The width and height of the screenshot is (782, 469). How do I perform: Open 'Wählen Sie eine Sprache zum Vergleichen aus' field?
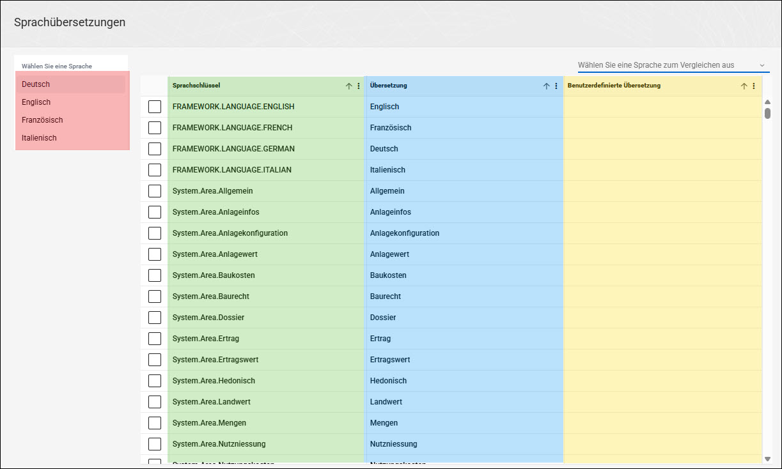click(x=673, y=65)
